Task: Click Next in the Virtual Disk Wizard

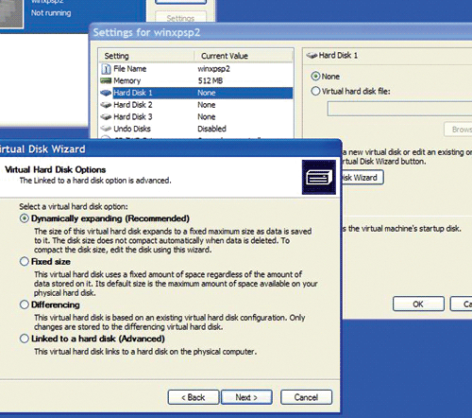Action: [246, 397]
